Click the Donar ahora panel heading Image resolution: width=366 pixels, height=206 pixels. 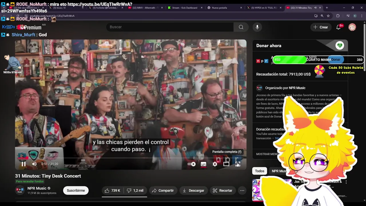(x=269, y=45)
